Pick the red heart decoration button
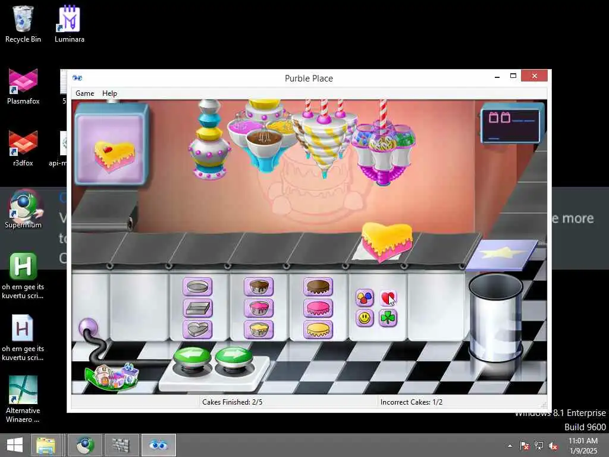The width and height of the screenshot is (609, 457). [x=388, y=298]
